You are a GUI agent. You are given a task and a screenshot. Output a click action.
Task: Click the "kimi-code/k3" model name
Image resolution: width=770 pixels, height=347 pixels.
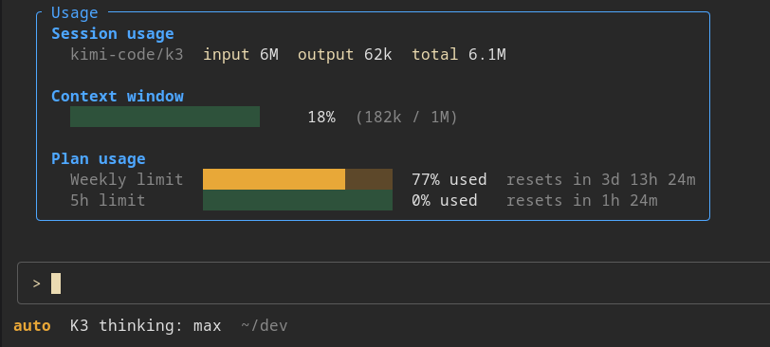tap(127, 54)
